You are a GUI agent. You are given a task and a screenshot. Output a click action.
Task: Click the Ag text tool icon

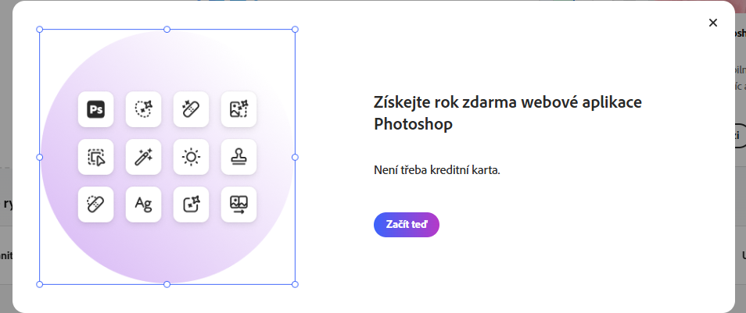click(143, 205)
